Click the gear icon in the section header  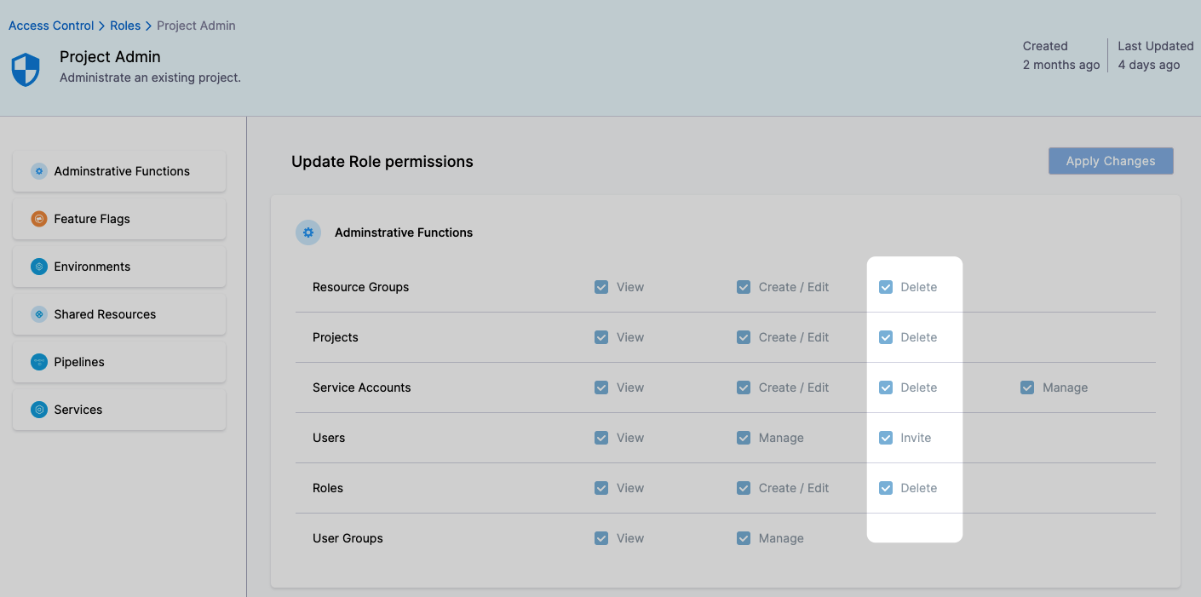point(308,232)
